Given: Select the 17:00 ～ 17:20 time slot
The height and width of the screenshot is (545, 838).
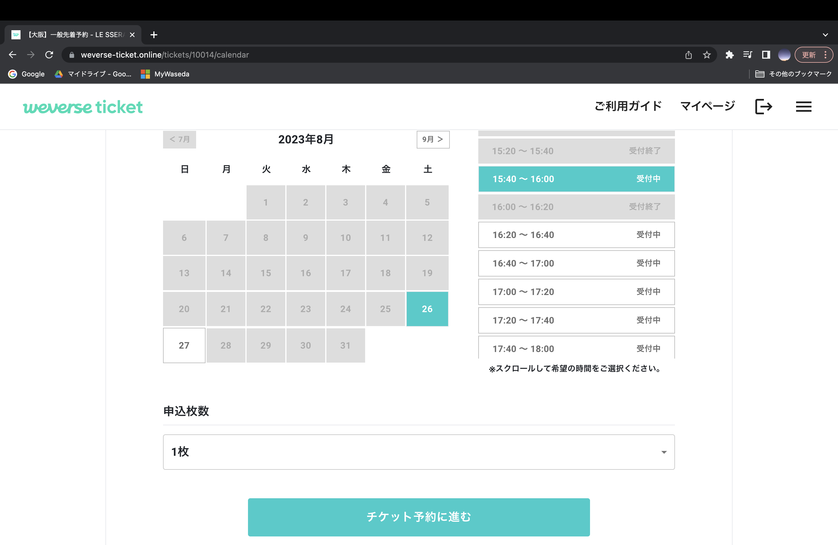Looking at the screenshot, I should [576, 292].
